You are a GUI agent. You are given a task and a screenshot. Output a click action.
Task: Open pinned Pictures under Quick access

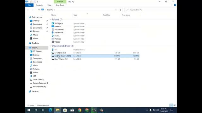(36, 31)
